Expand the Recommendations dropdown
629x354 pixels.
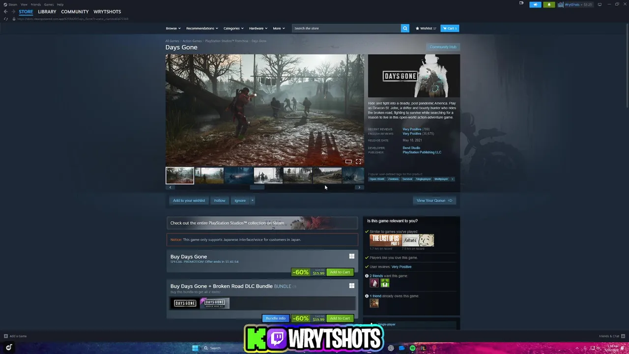[x=202, y=28]
